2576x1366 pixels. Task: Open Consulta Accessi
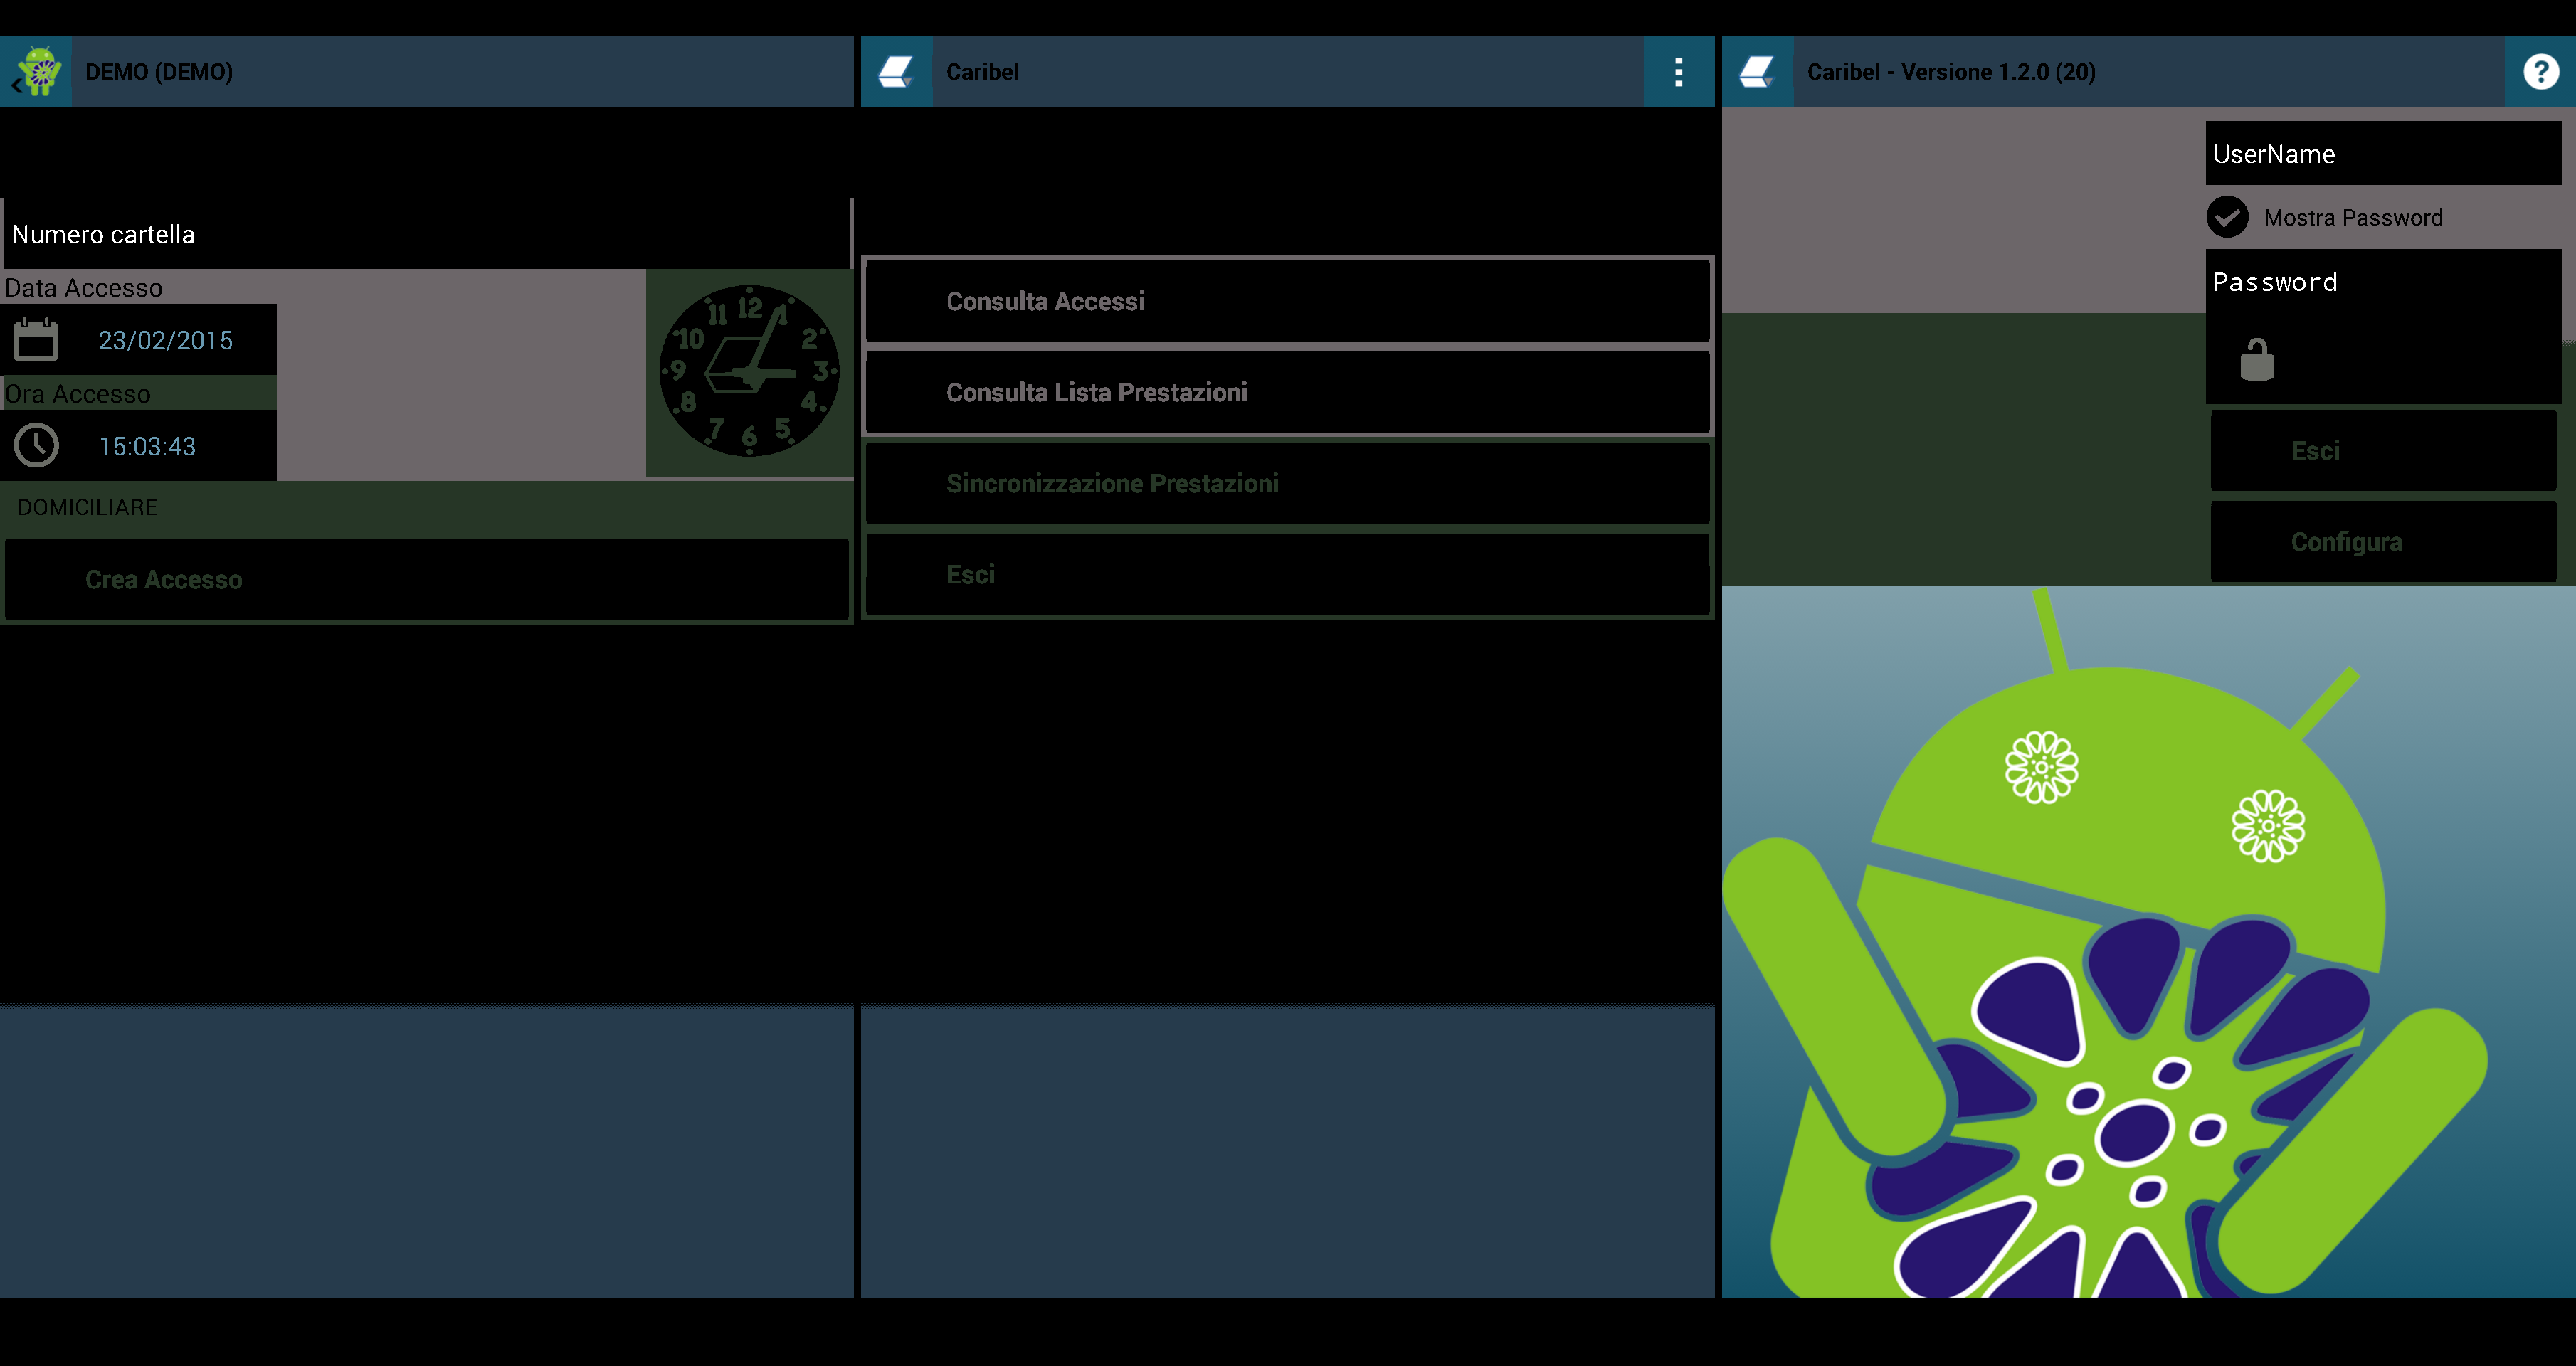[1287, 301]
